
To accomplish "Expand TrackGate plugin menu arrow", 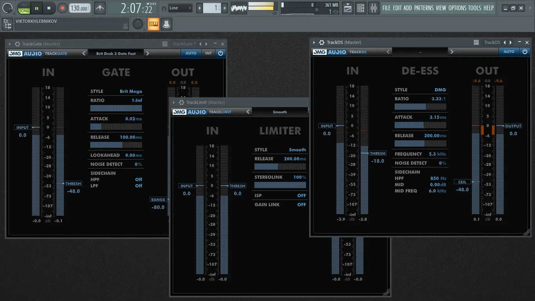I will [9, 44].
